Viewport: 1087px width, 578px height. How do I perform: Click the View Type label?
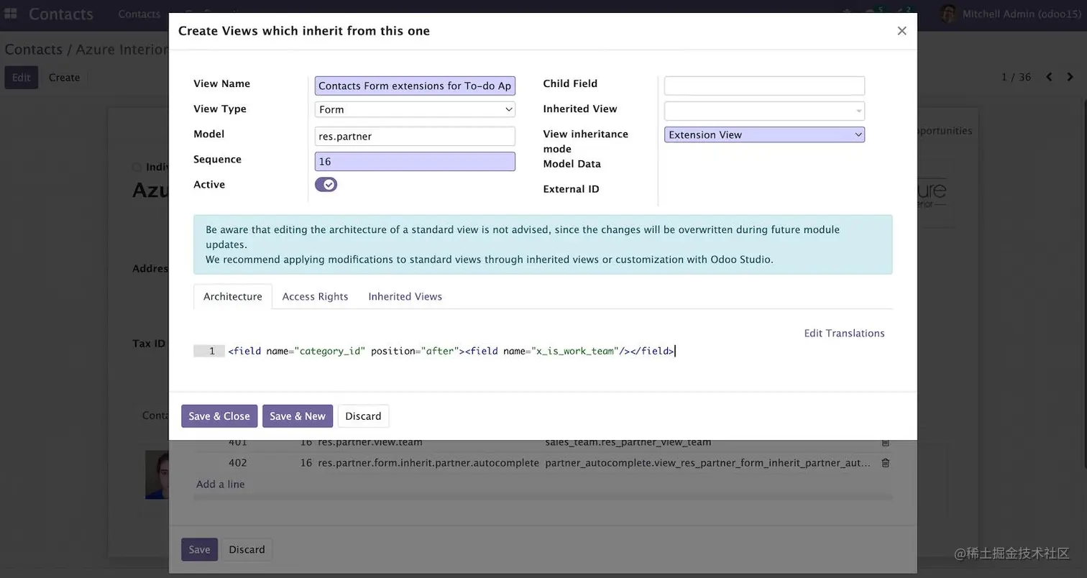220,109
